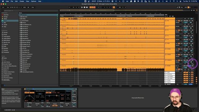Toggle Track Delay visibility circle button
The width and height of the screenshot is (199, 112).
(x=197, y=84)
